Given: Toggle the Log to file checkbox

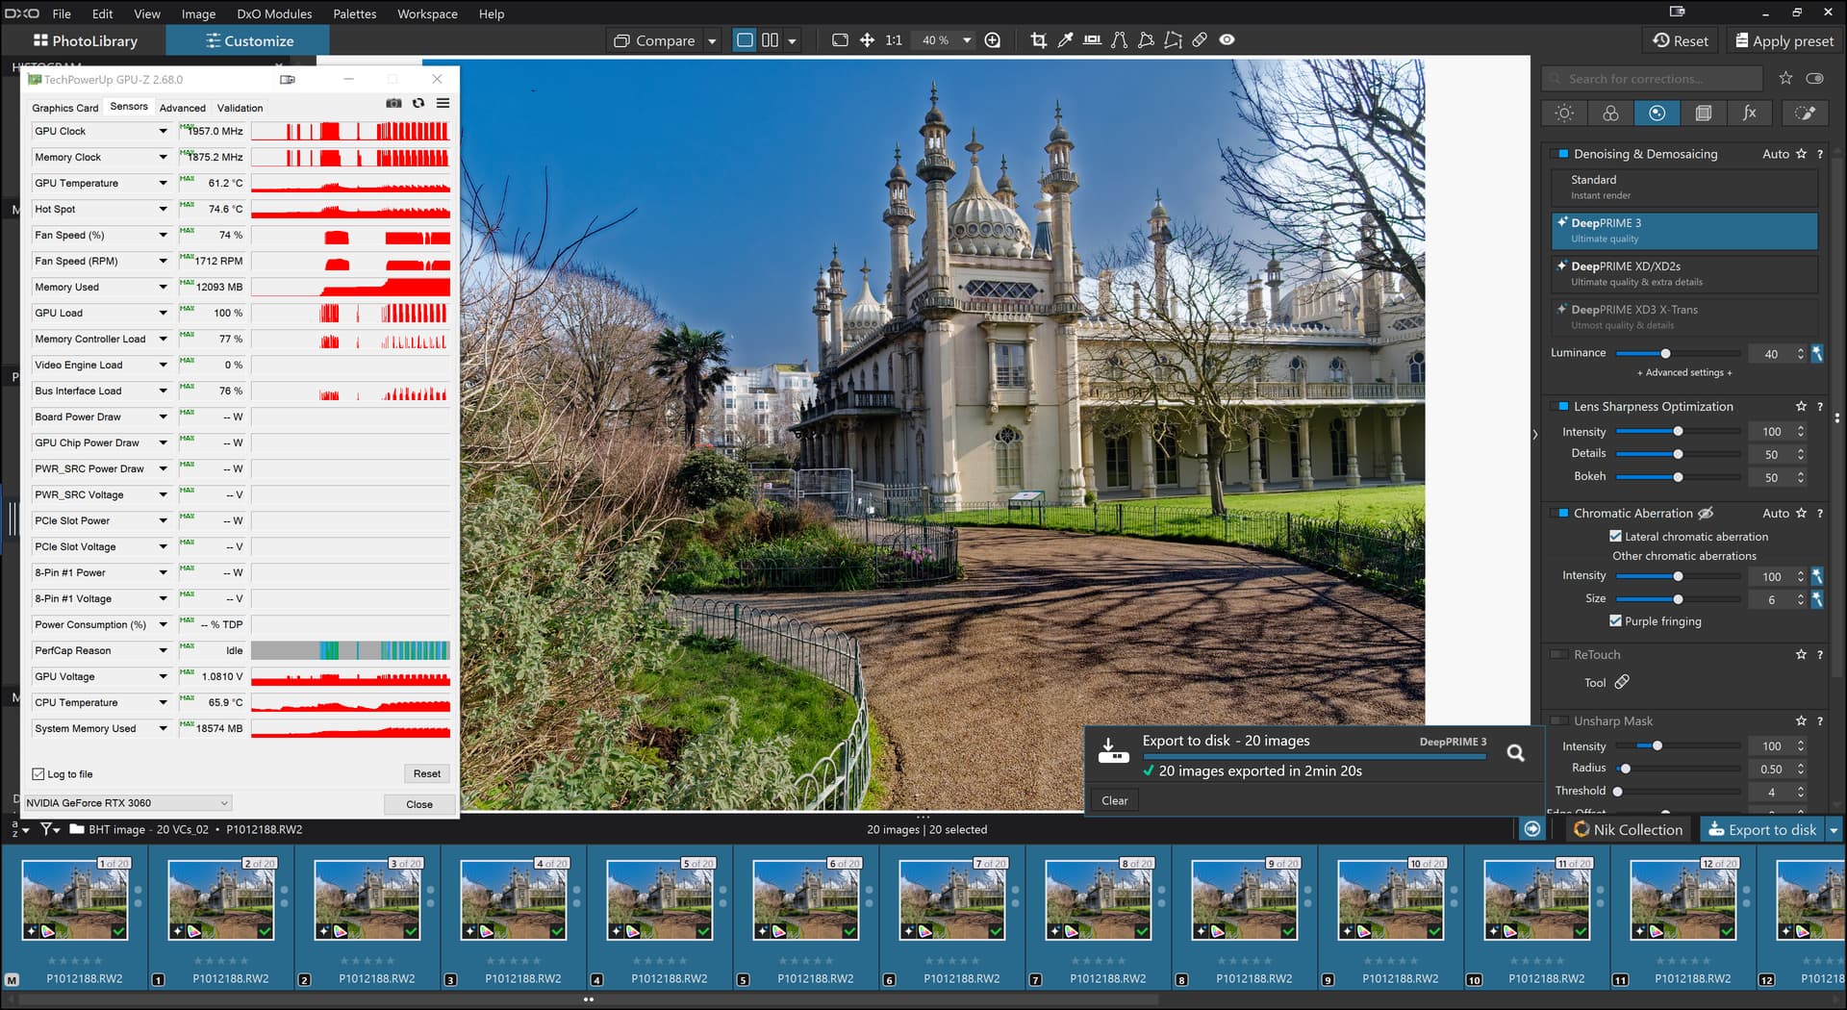Looking at the screenshot, I should tap(38, 774).
